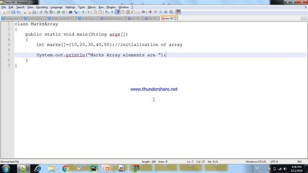Open Google Chrome from the taskbar
Image resolution: width=308 pixels, height=173 pixels.
(x=65, y=169)
